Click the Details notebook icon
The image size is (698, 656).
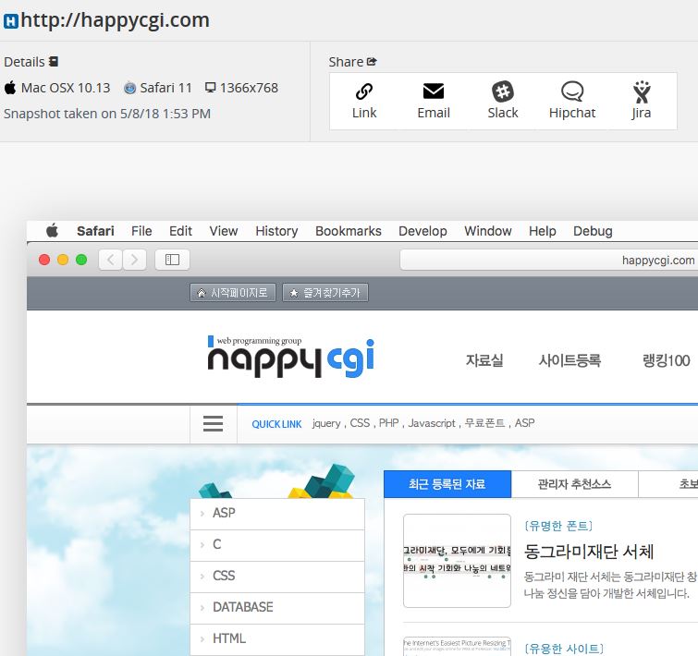(x=54, y=61)
